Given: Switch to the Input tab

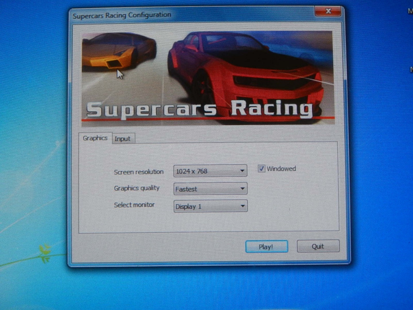Looking at the screenshot, I should [x=122, y=139].
